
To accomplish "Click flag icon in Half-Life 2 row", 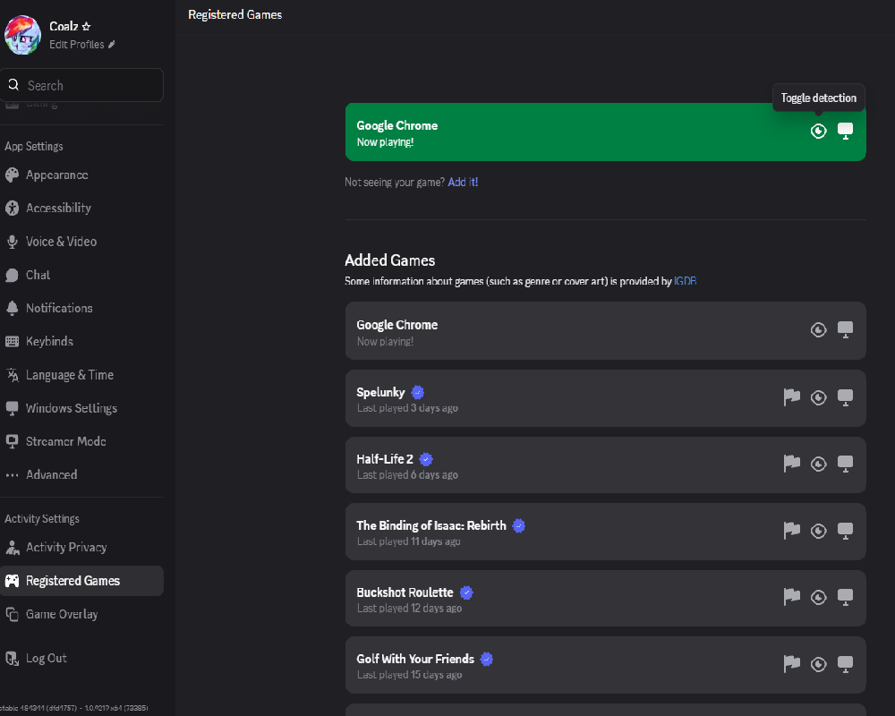I will point(791,464).
